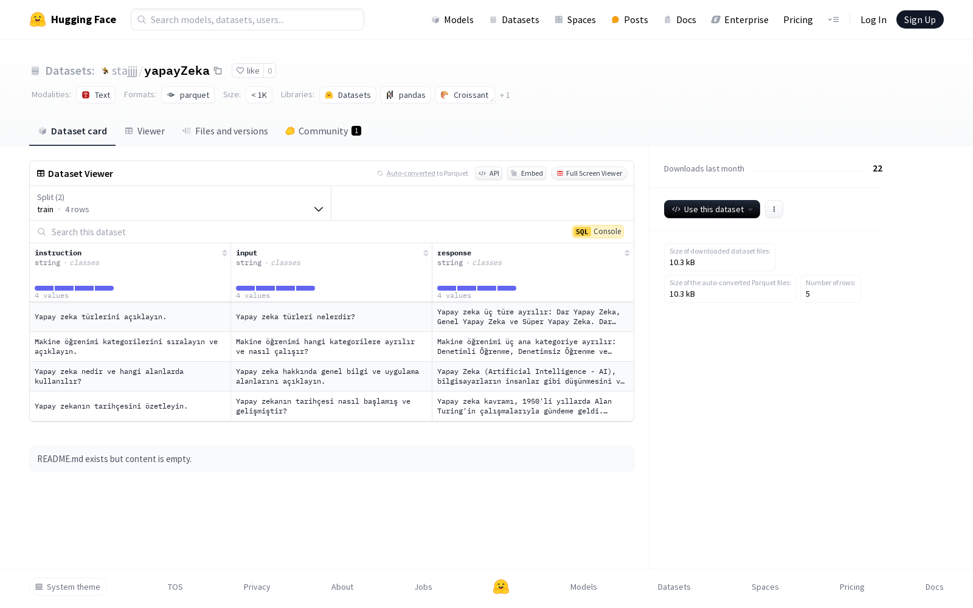Open the Full Screen Viewer
The height and width of the screenshot is (608, 973).
coord(589,173)
